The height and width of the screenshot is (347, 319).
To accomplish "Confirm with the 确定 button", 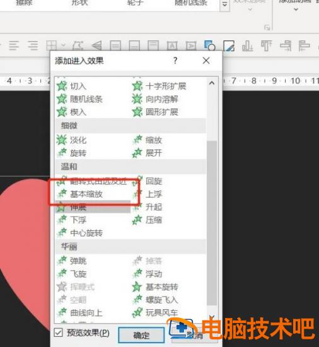I will point(141,335).
